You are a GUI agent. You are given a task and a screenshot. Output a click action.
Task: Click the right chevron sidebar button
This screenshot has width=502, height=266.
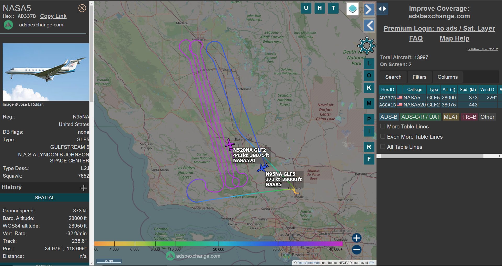click(x=369, y=10)
